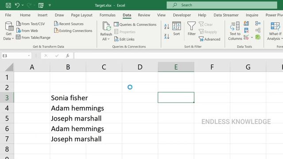Open Customize Quick Access Toolbar dropdown
Image resolution: width=283 pixels, height=159 pixels.
[50, 5]
